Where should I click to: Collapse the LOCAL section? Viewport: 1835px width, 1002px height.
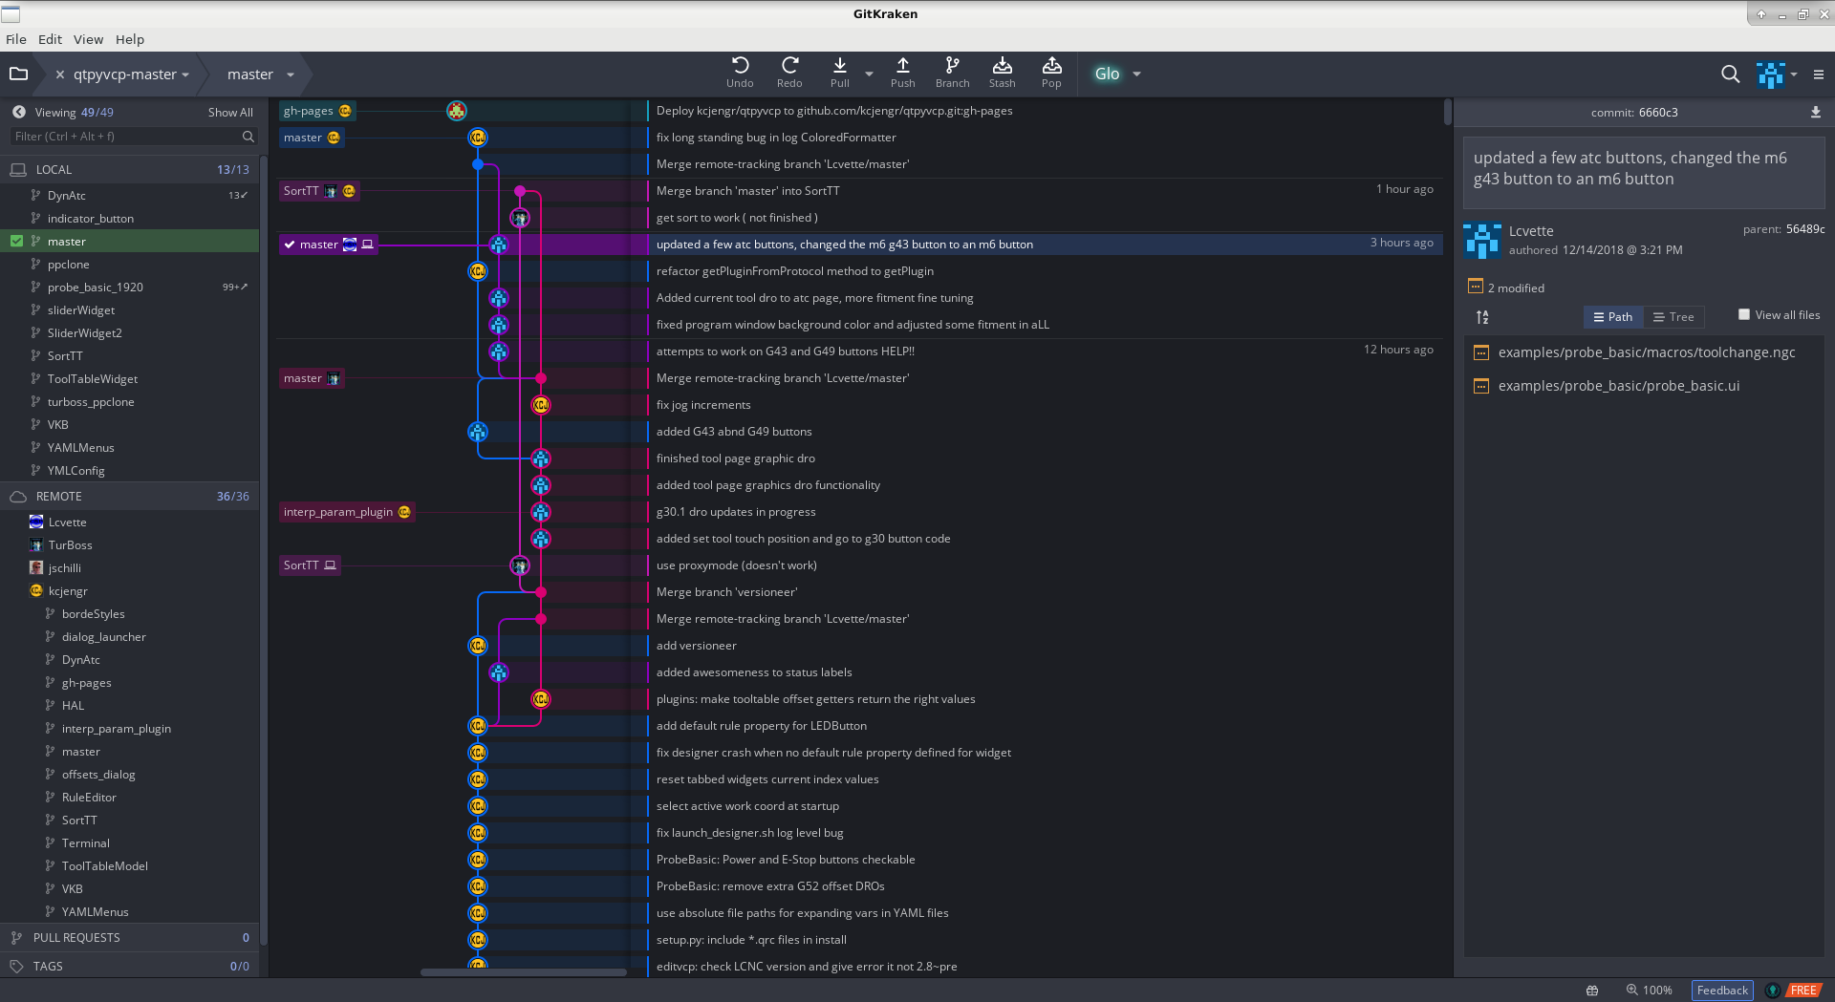tap(129, 169)
